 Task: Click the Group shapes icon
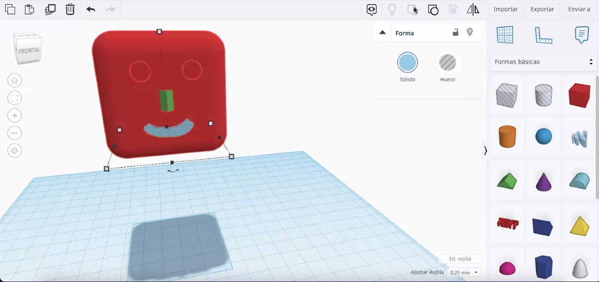[412, 10]
